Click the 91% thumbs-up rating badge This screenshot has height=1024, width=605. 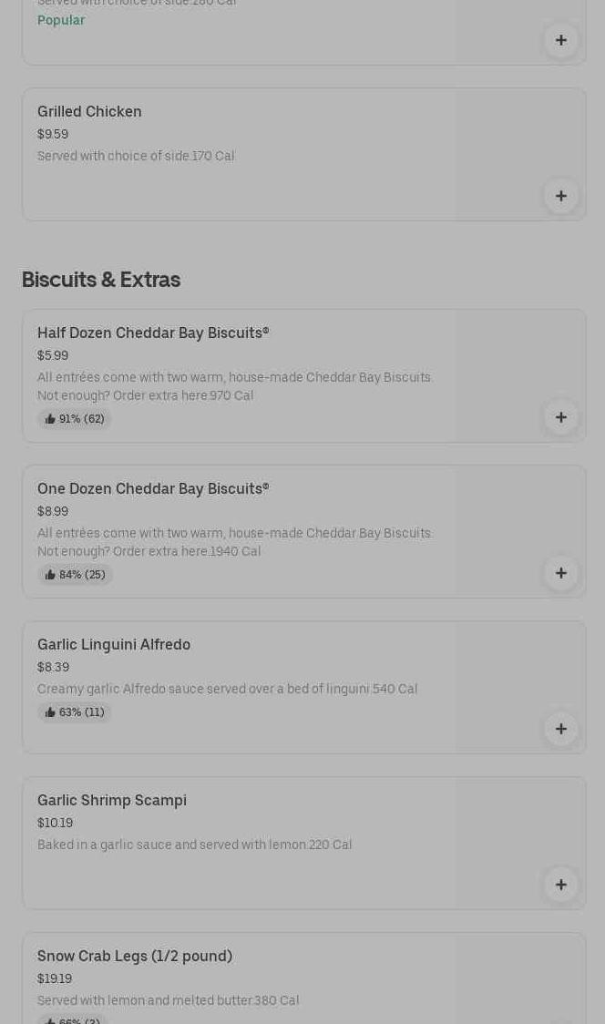point(75,419)
